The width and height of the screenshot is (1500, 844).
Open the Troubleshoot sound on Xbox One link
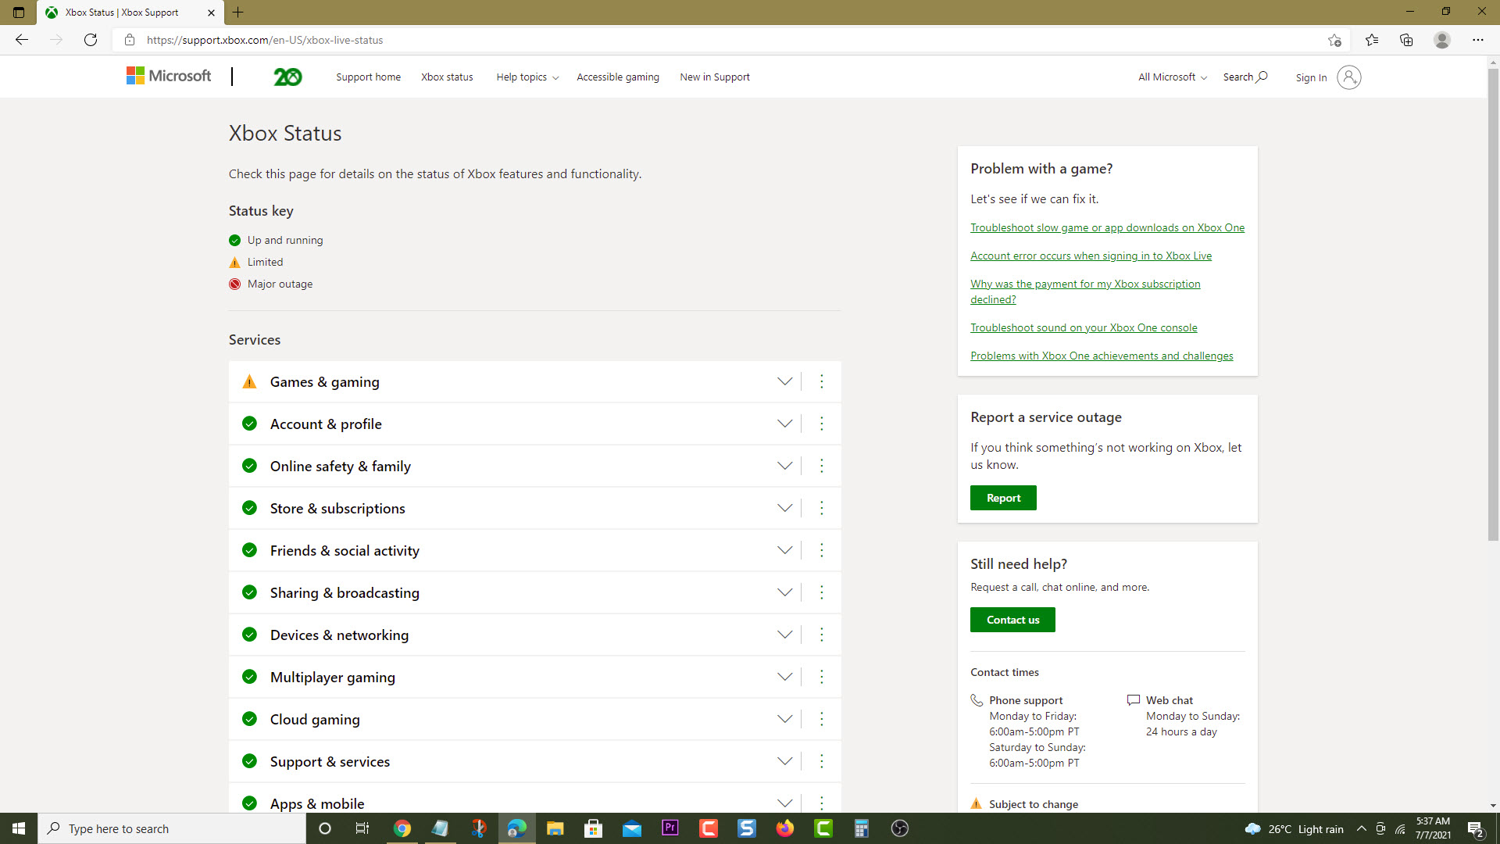point(1084,327)
